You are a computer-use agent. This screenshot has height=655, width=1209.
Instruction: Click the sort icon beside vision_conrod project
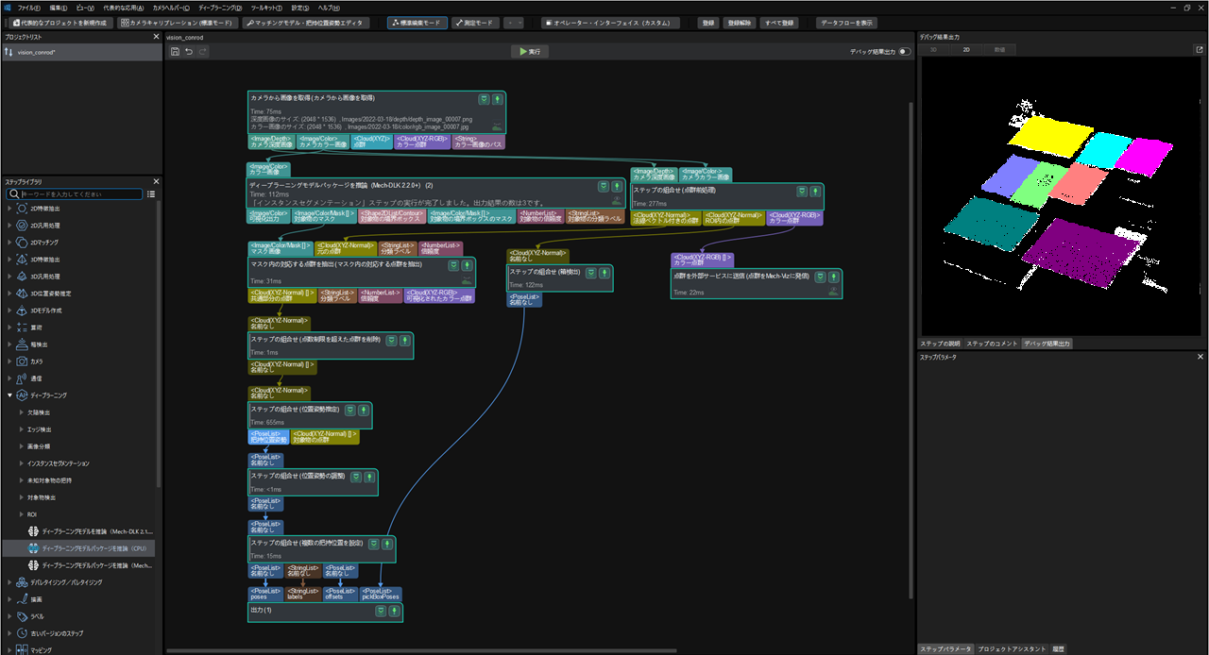(x=9, y=52)
